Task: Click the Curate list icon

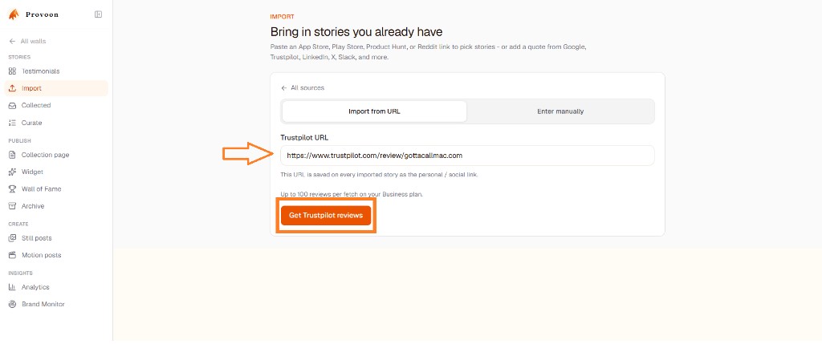Action: tap(13, 123)
